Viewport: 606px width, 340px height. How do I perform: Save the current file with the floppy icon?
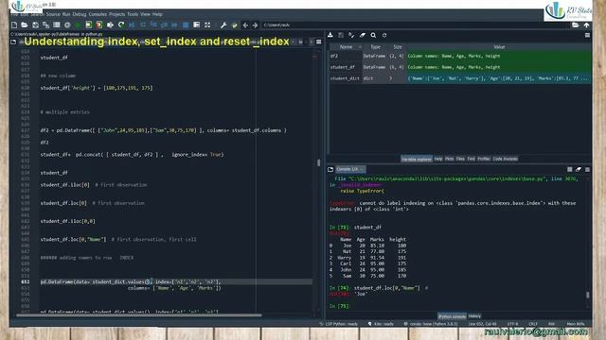coord(35,25)
